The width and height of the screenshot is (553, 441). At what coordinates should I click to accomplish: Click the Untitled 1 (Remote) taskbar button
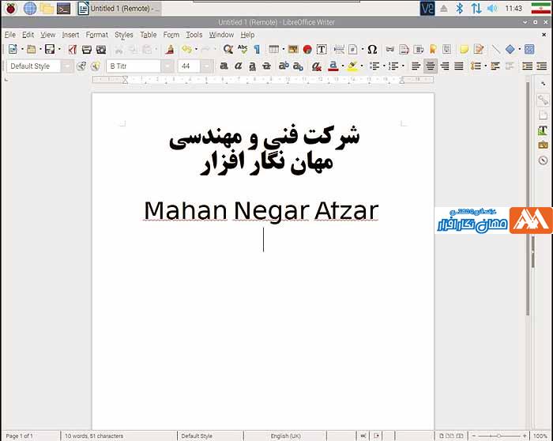point(118,9)
